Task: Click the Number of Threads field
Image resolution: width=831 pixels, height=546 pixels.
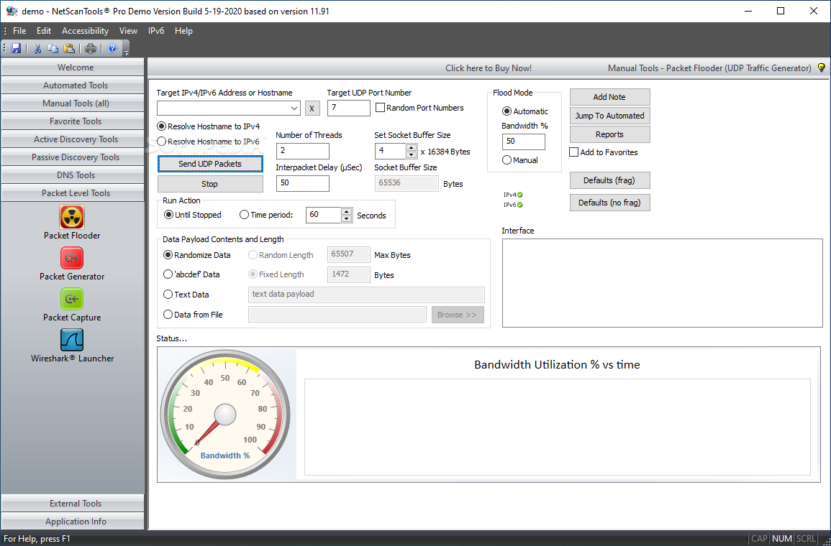Action: [303, 151]
